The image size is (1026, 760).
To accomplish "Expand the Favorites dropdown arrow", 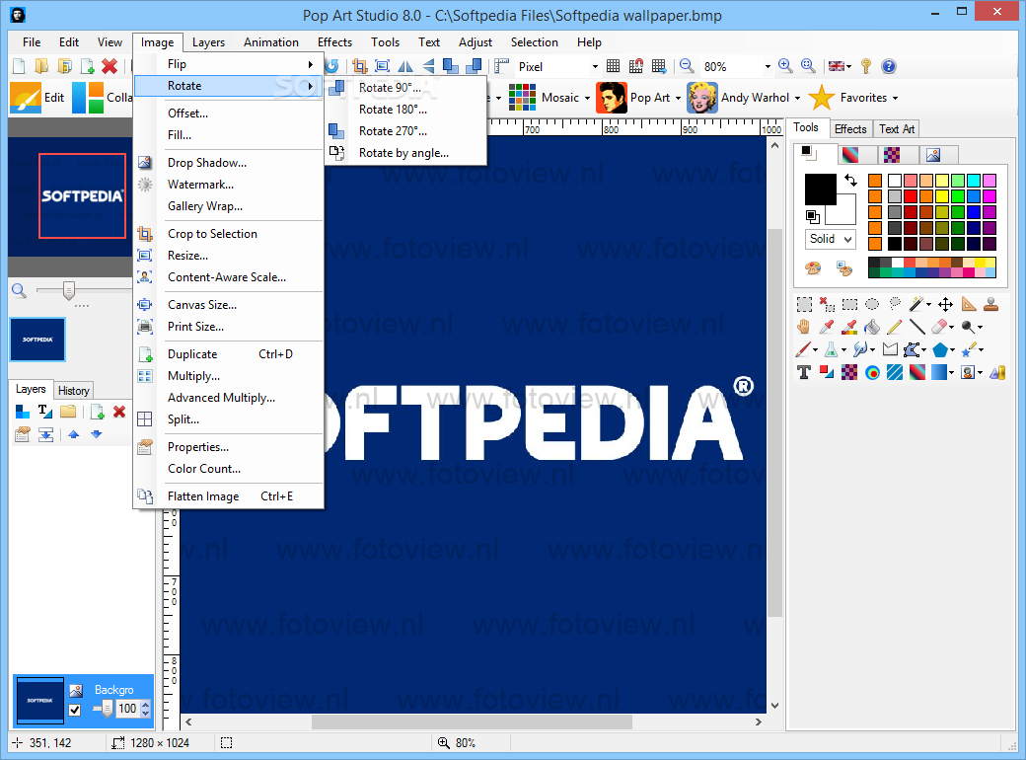I will pyautogui.click(x=895, y=98).
